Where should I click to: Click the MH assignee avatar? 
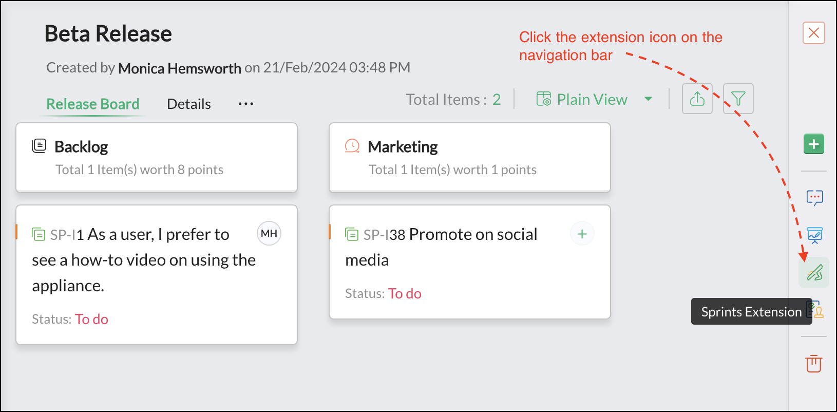pyautogui.click(x=269, y=234)
